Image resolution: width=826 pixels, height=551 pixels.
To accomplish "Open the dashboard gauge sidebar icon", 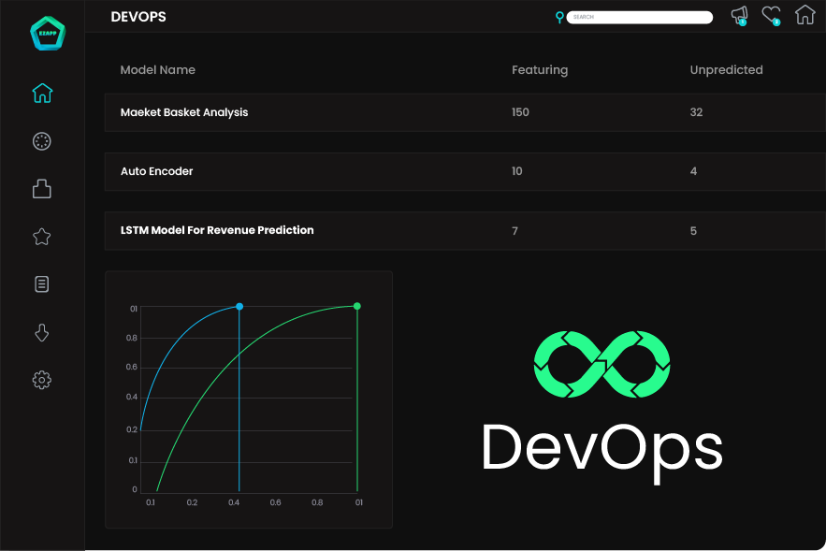I will click(41, 141).
